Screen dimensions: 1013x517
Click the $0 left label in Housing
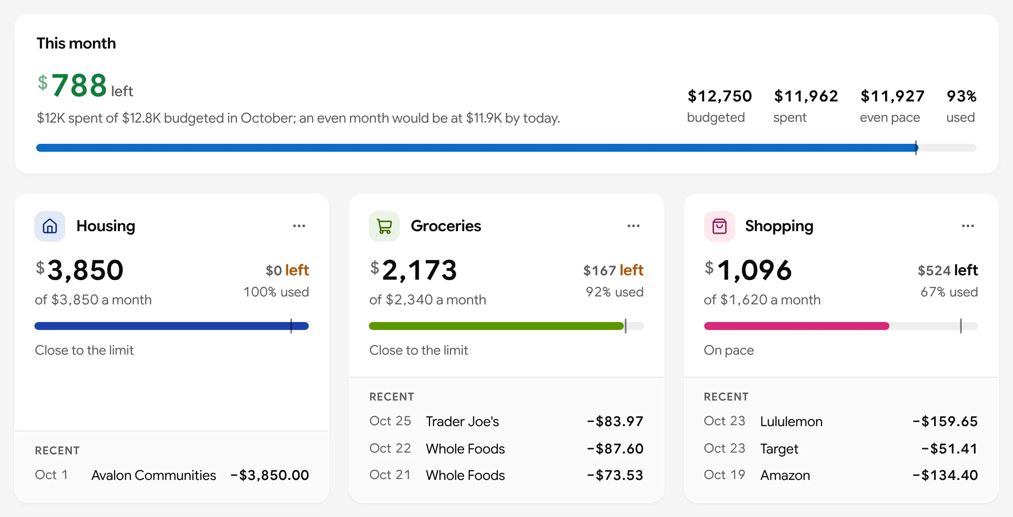pos(287,270)
